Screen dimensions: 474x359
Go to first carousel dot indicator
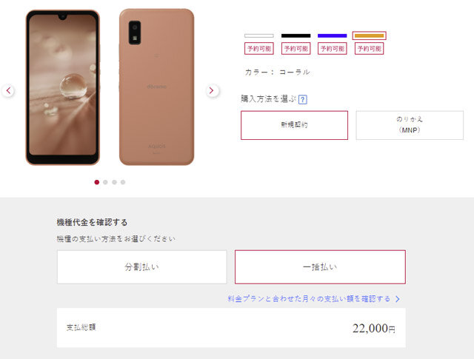coord(97,182)
